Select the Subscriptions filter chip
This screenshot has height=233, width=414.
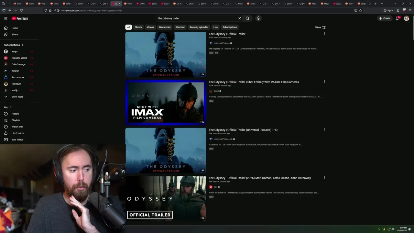click(x=230, y=27)
